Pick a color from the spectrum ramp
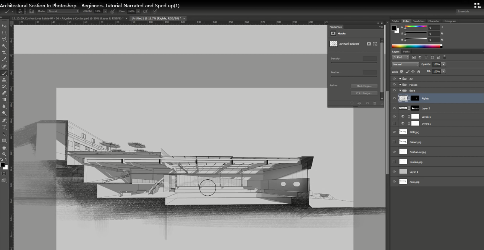 click(417, 46)
